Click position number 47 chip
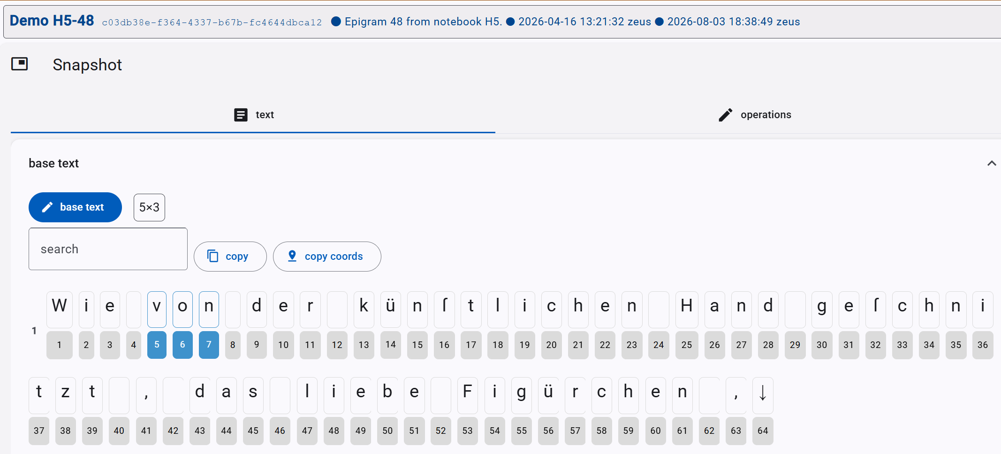This screenshot has height=454, width=1001. point(307,431)
